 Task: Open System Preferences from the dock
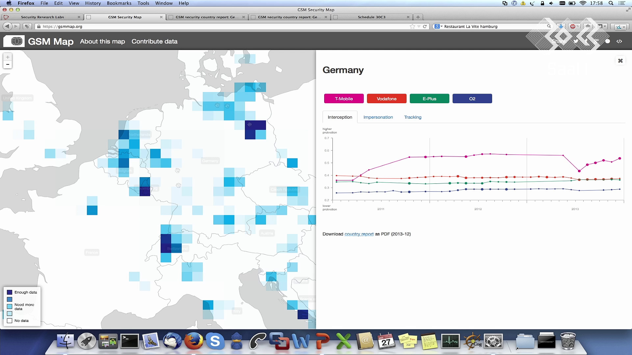point(493,341)
